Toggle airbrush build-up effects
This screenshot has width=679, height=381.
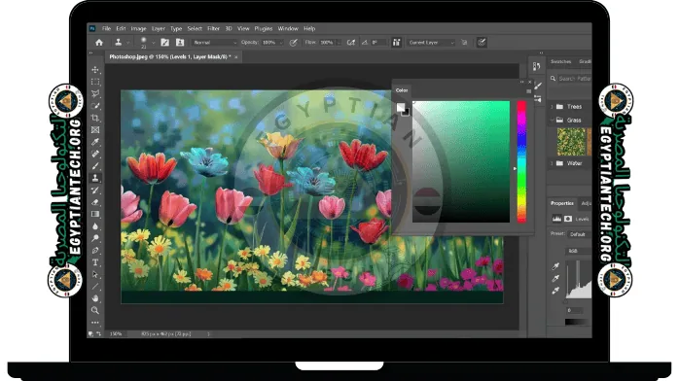[x=351, y=43]
